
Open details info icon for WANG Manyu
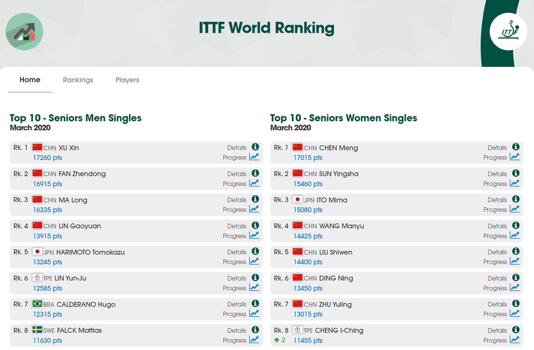pos(516,225)
